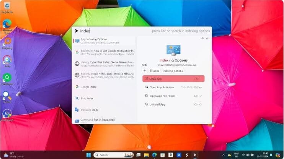Click the launcher app icon in taskbar
This screenshot has height=159, width=284.
pos(195,155)
